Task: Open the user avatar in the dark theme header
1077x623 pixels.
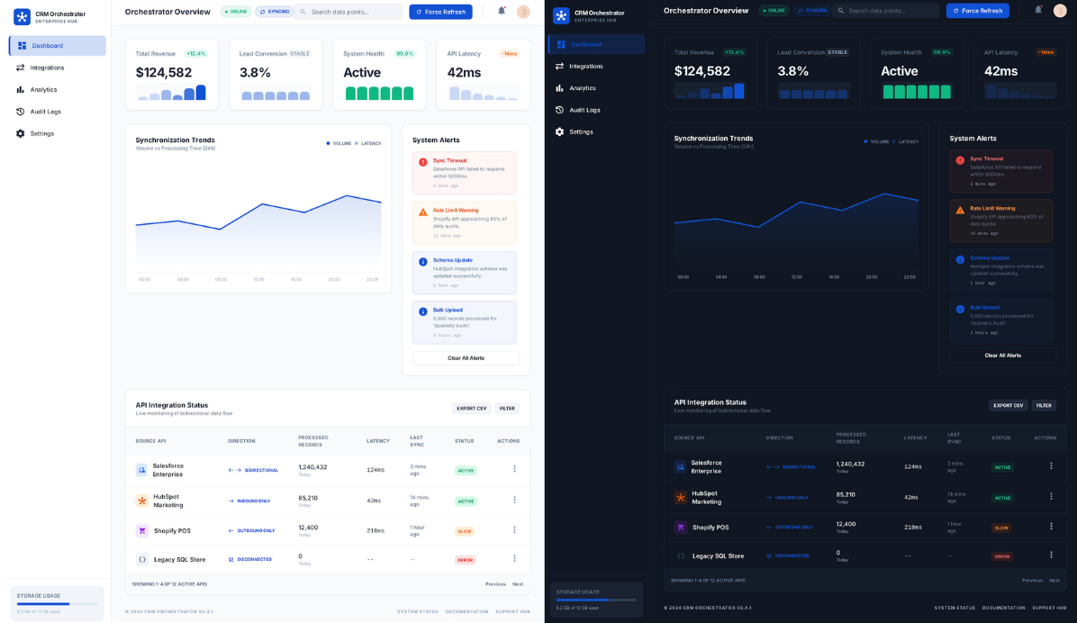Action: pos(1060,11)
